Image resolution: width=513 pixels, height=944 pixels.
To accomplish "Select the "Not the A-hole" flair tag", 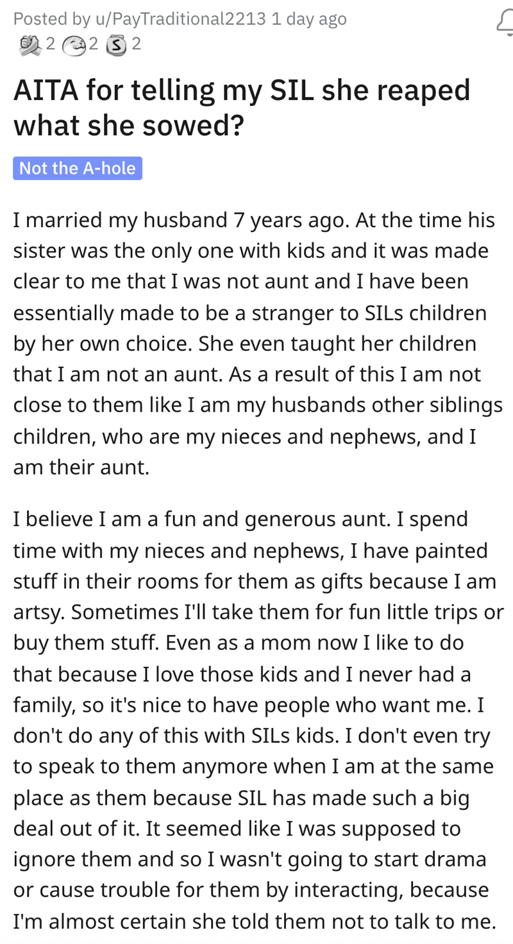I will 78,168.
